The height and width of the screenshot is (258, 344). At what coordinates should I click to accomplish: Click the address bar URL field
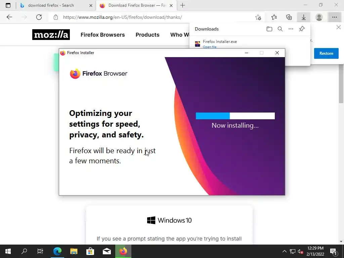click(154, 17)
